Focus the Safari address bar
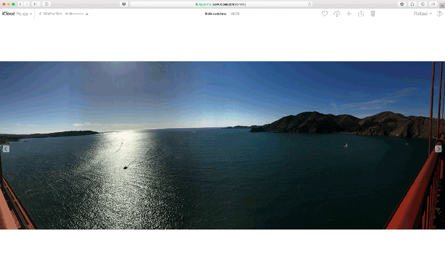This screenshot has height=272, width=445. (x=221, y=4)
